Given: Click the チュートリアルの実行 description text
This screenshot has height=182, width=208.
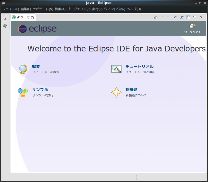Looking at the screenshot, I should pyautogui.click(x=141, y=72).
